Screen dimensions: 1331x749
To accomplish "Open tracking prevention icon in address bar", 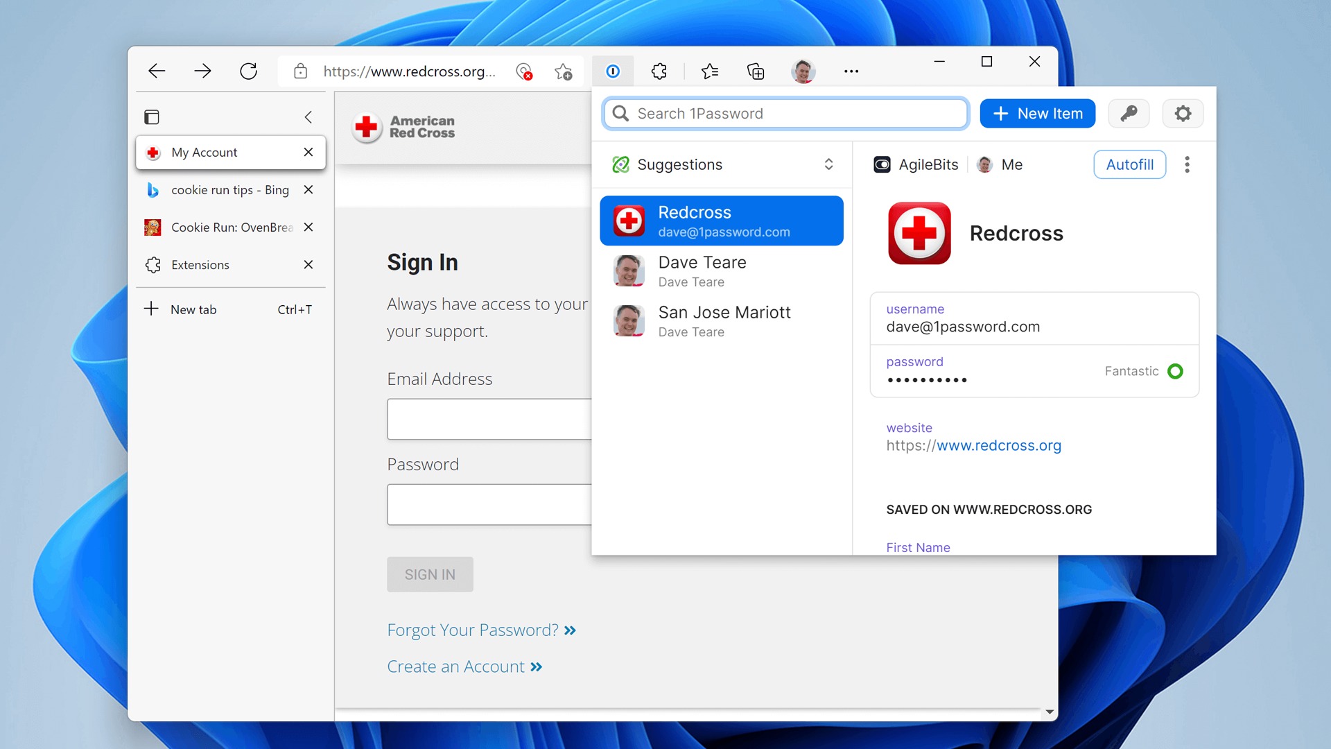I will (x=524, y=71).
